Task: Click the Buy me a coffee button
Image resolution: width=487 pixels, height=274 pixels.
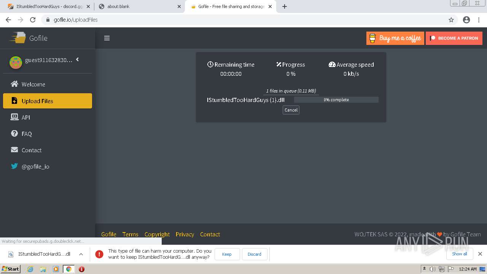Action: (395, 38)
